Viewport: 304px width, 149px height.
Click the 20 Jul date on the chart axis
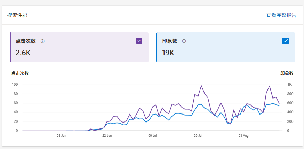(198, 136)
